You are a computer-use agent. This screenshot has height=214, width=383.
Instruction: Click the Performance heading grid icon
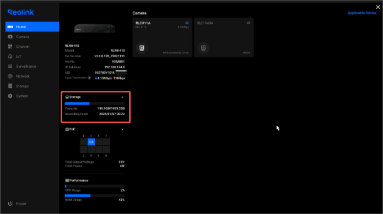pos(67,180)
